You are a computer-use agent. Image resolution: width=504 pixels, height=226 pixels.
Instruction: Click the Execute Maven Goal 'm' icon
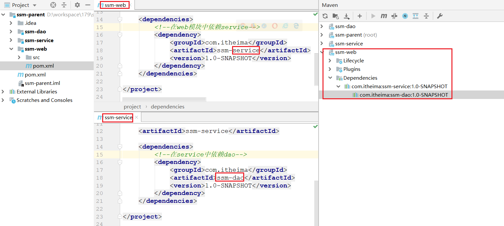pos(384,16)
